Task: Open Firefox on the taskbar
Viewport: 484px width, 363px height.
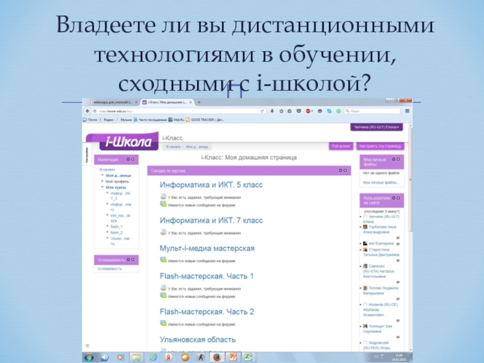Action: click(x=217, y=358)
